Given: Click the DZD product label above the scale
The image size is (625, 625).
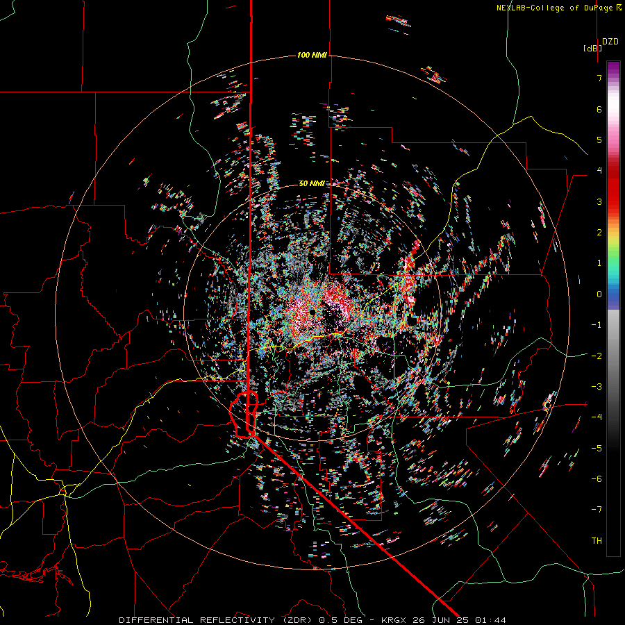Looking at the screenshot, I should (610, 42).
